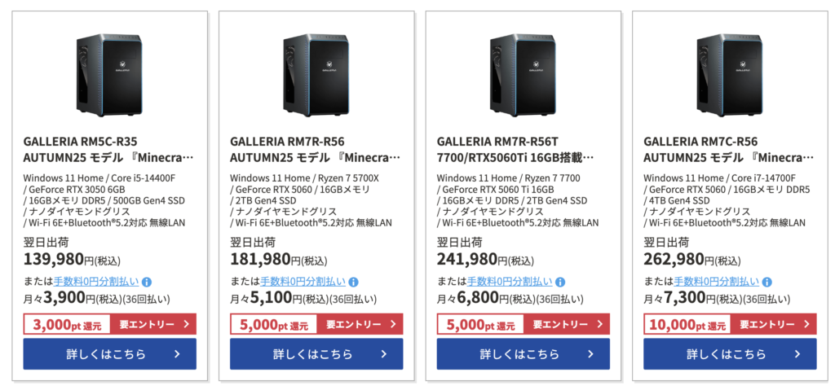Screen dimensions: 835x390
Task: Follow 手数料0円分割払い link for 262,980円 PC
Action: (x=718, y=283)
